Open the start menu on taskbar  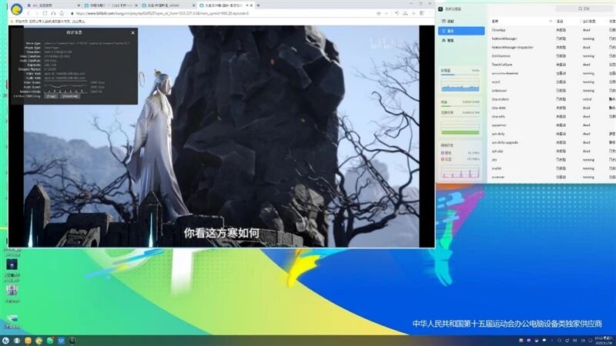tap(5, 340)
